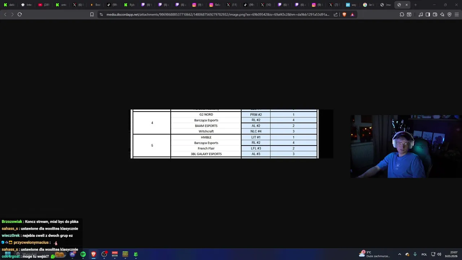
Task: Click the 'BAAM ESPORTS' table cell
Action: (206, 126)
